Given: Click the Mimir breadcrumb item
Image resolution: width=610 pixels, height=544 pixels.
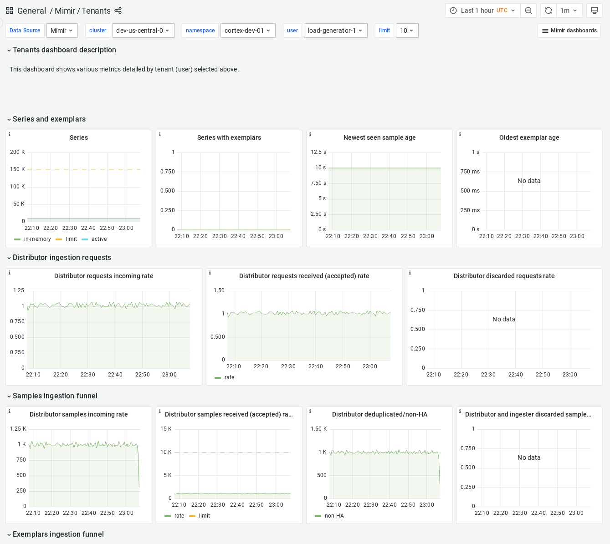Looking at the screenshot, I should (x=65, y=10).
